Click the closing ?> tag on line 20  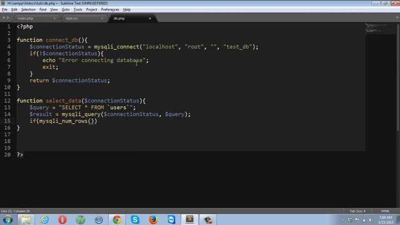point(20,155)
